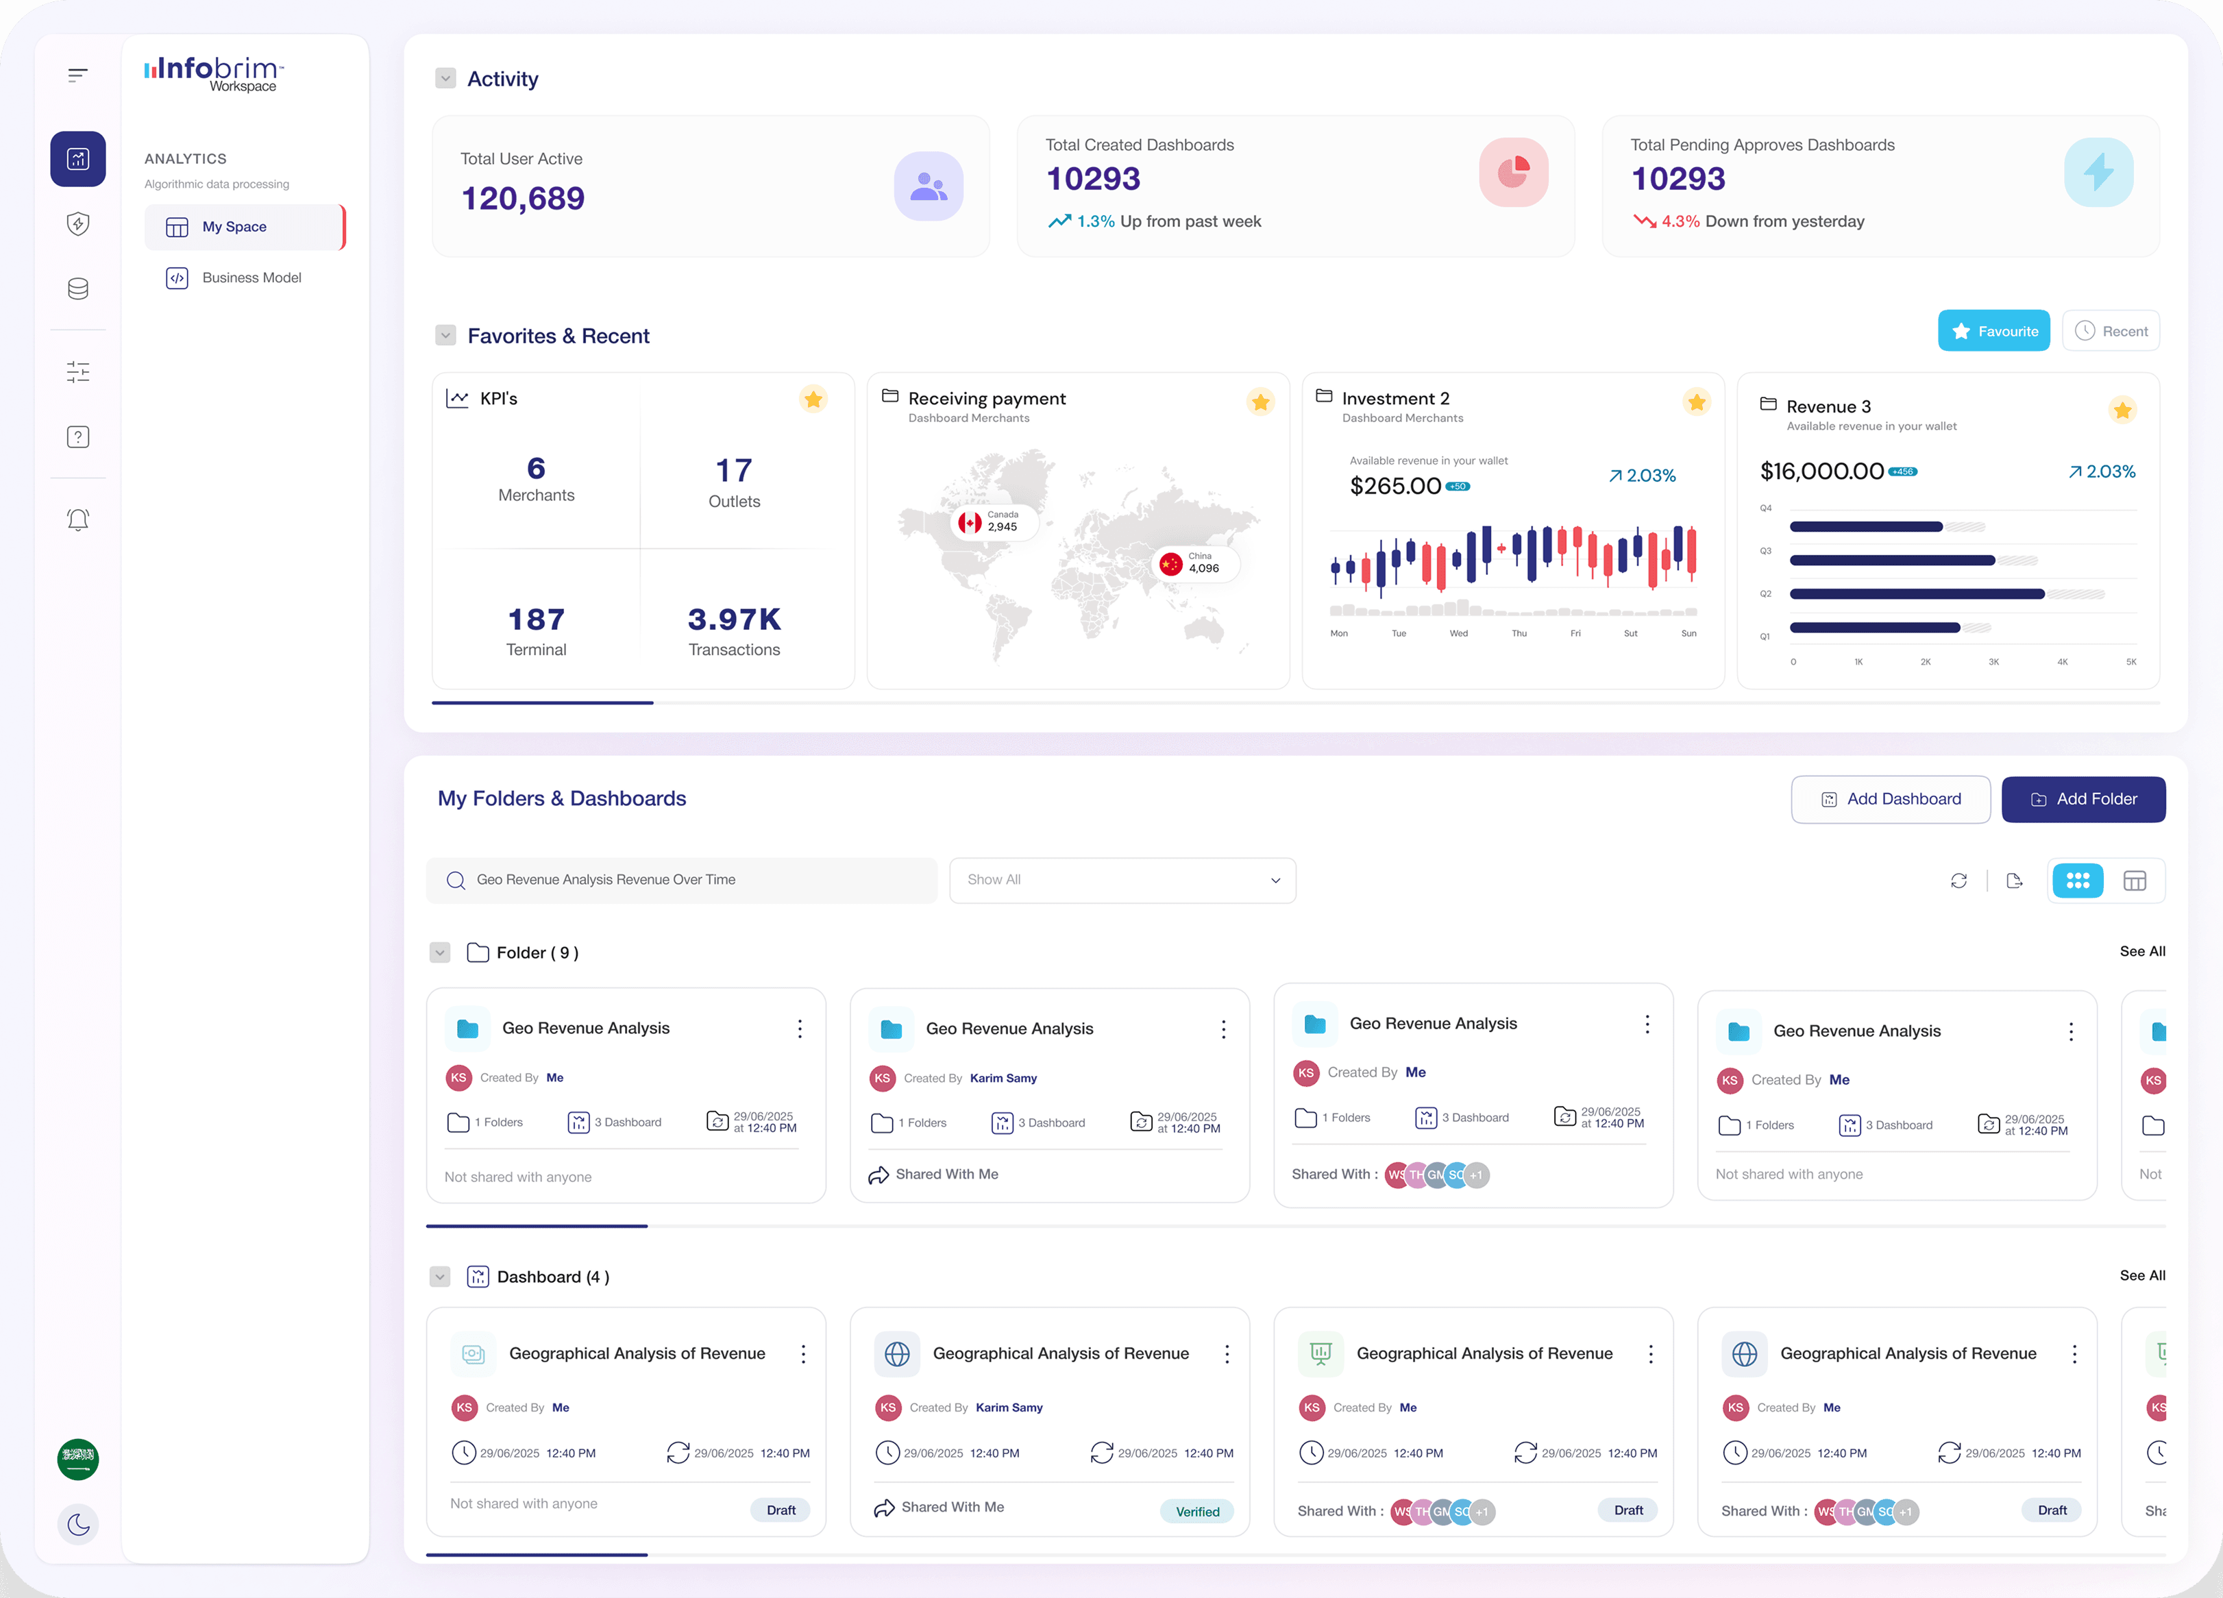Click the export file icon near view switcher

(x=2014, y=881)
